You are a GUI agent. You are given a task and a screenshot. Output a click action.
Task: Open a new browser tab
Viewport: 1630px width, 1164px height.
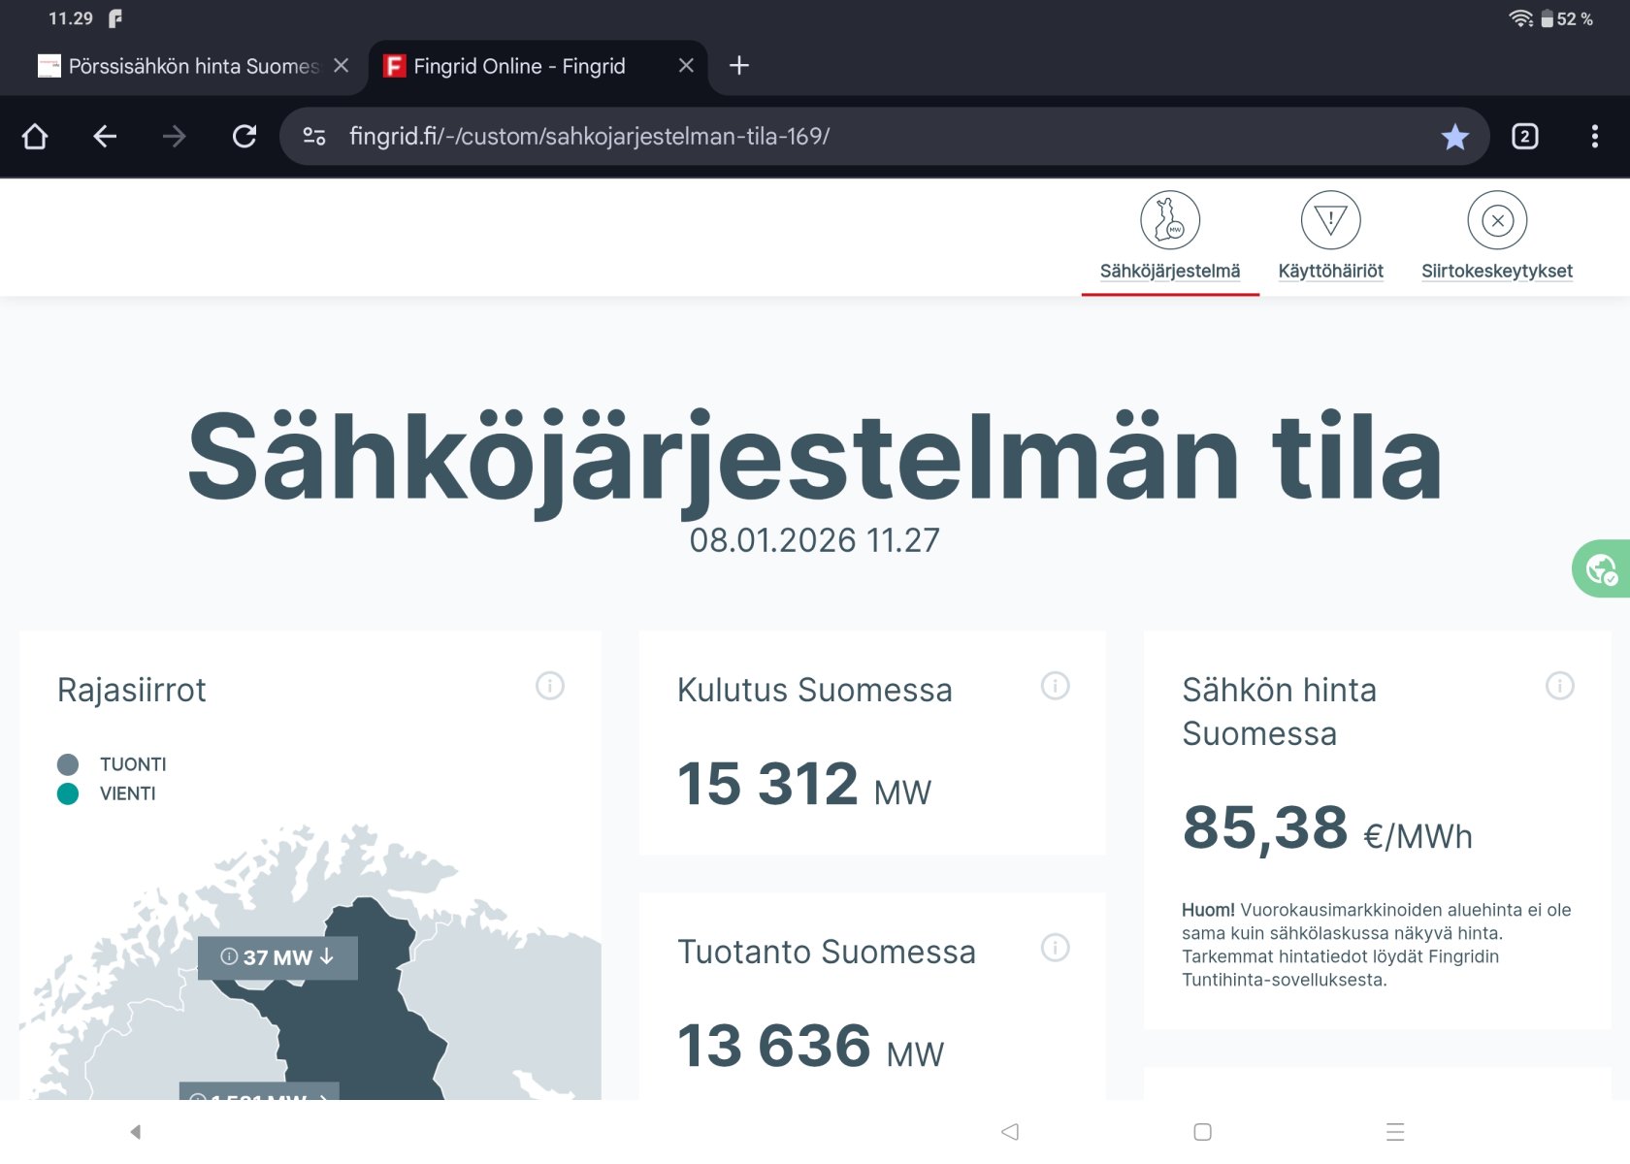point(739,66)
